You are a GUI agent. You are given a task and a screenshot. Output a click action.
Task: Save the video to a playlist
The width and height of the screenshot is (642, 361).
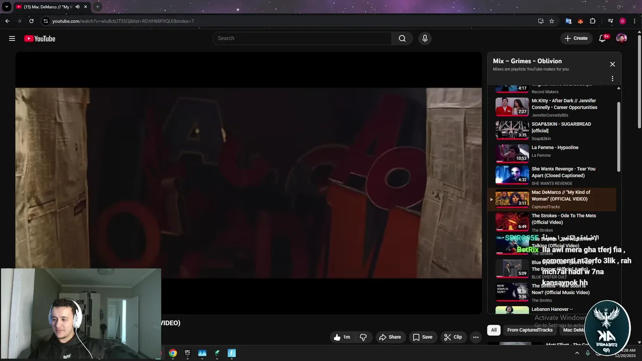tap(422, 337)
